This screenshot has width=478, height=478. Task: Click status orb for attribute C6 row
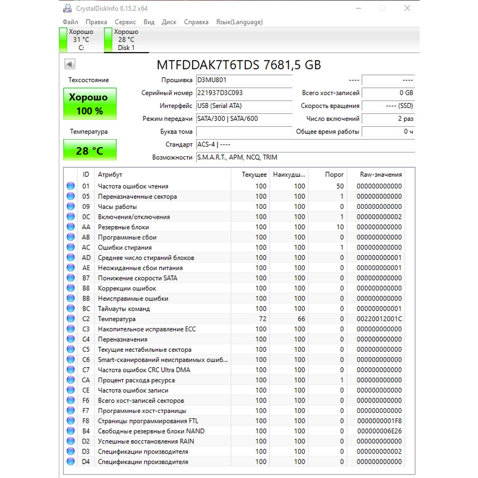(x=71, y=360)
